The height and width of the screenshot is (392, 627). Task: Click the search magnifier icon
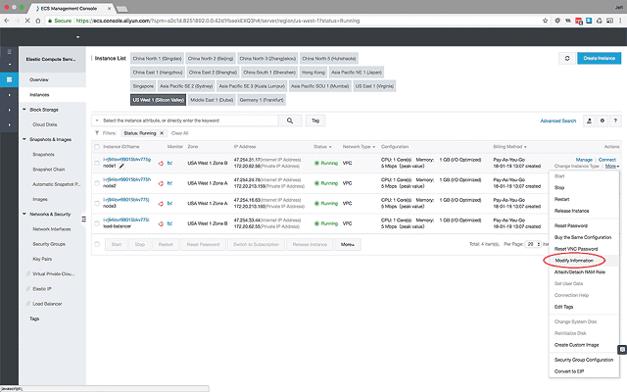291,120
